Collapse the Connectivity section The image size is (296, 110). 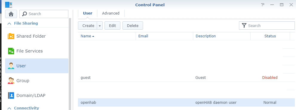coord(9,108)
